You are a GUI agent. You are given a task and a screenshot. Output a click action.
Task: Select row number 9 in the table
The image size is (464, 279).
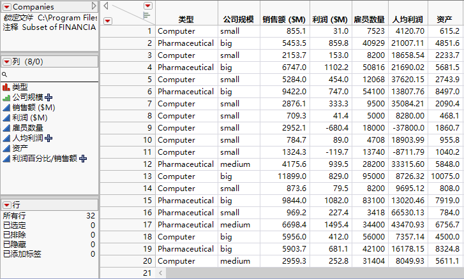click(x=128, y=128)
